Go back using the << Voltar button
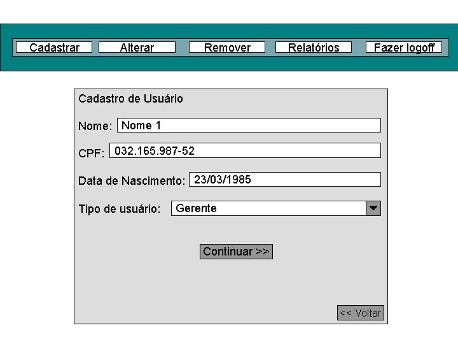The image size is (458, 344). (x=361, y=313)
